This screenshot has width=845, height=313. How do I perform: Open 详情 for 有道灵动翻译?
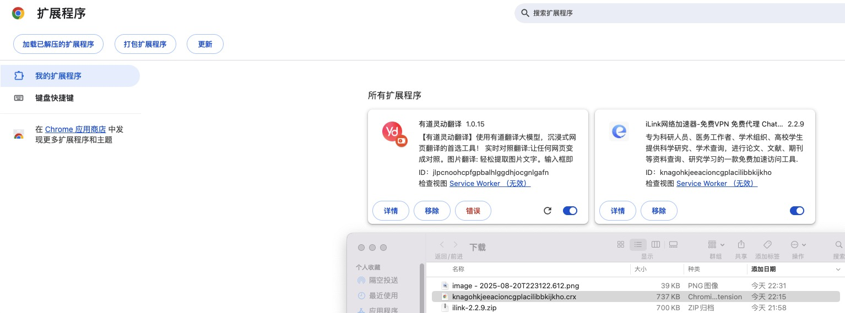click(391, 211)
